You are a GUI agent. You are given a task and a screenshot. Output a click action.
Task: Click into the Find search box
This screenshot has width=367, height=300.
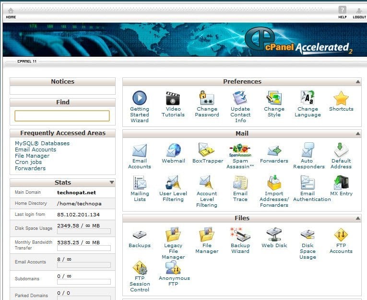coord(62,116)
